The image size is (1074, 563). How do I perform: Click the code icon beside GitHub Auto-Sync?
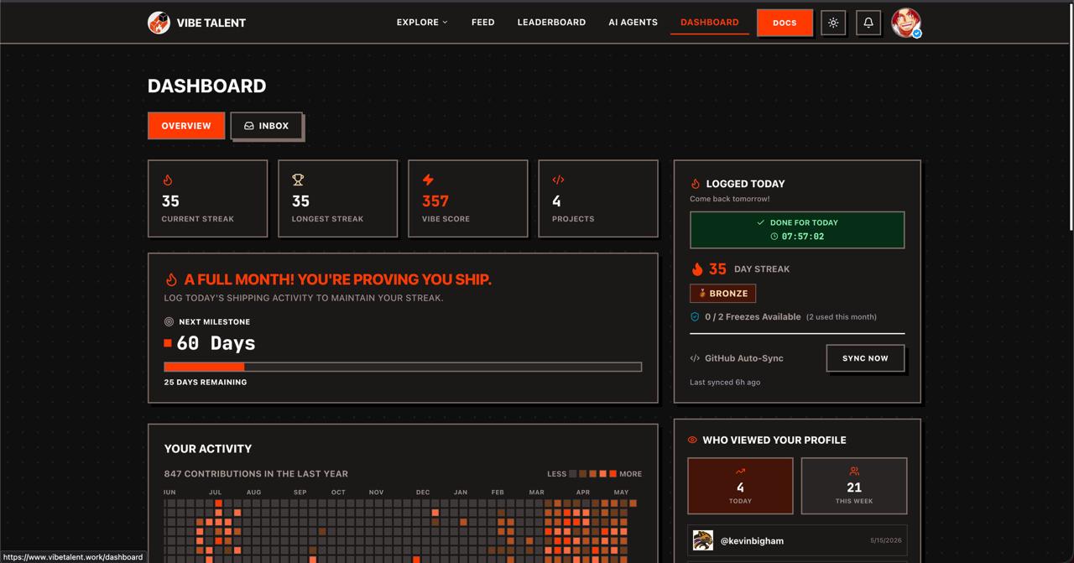(695, 358)
